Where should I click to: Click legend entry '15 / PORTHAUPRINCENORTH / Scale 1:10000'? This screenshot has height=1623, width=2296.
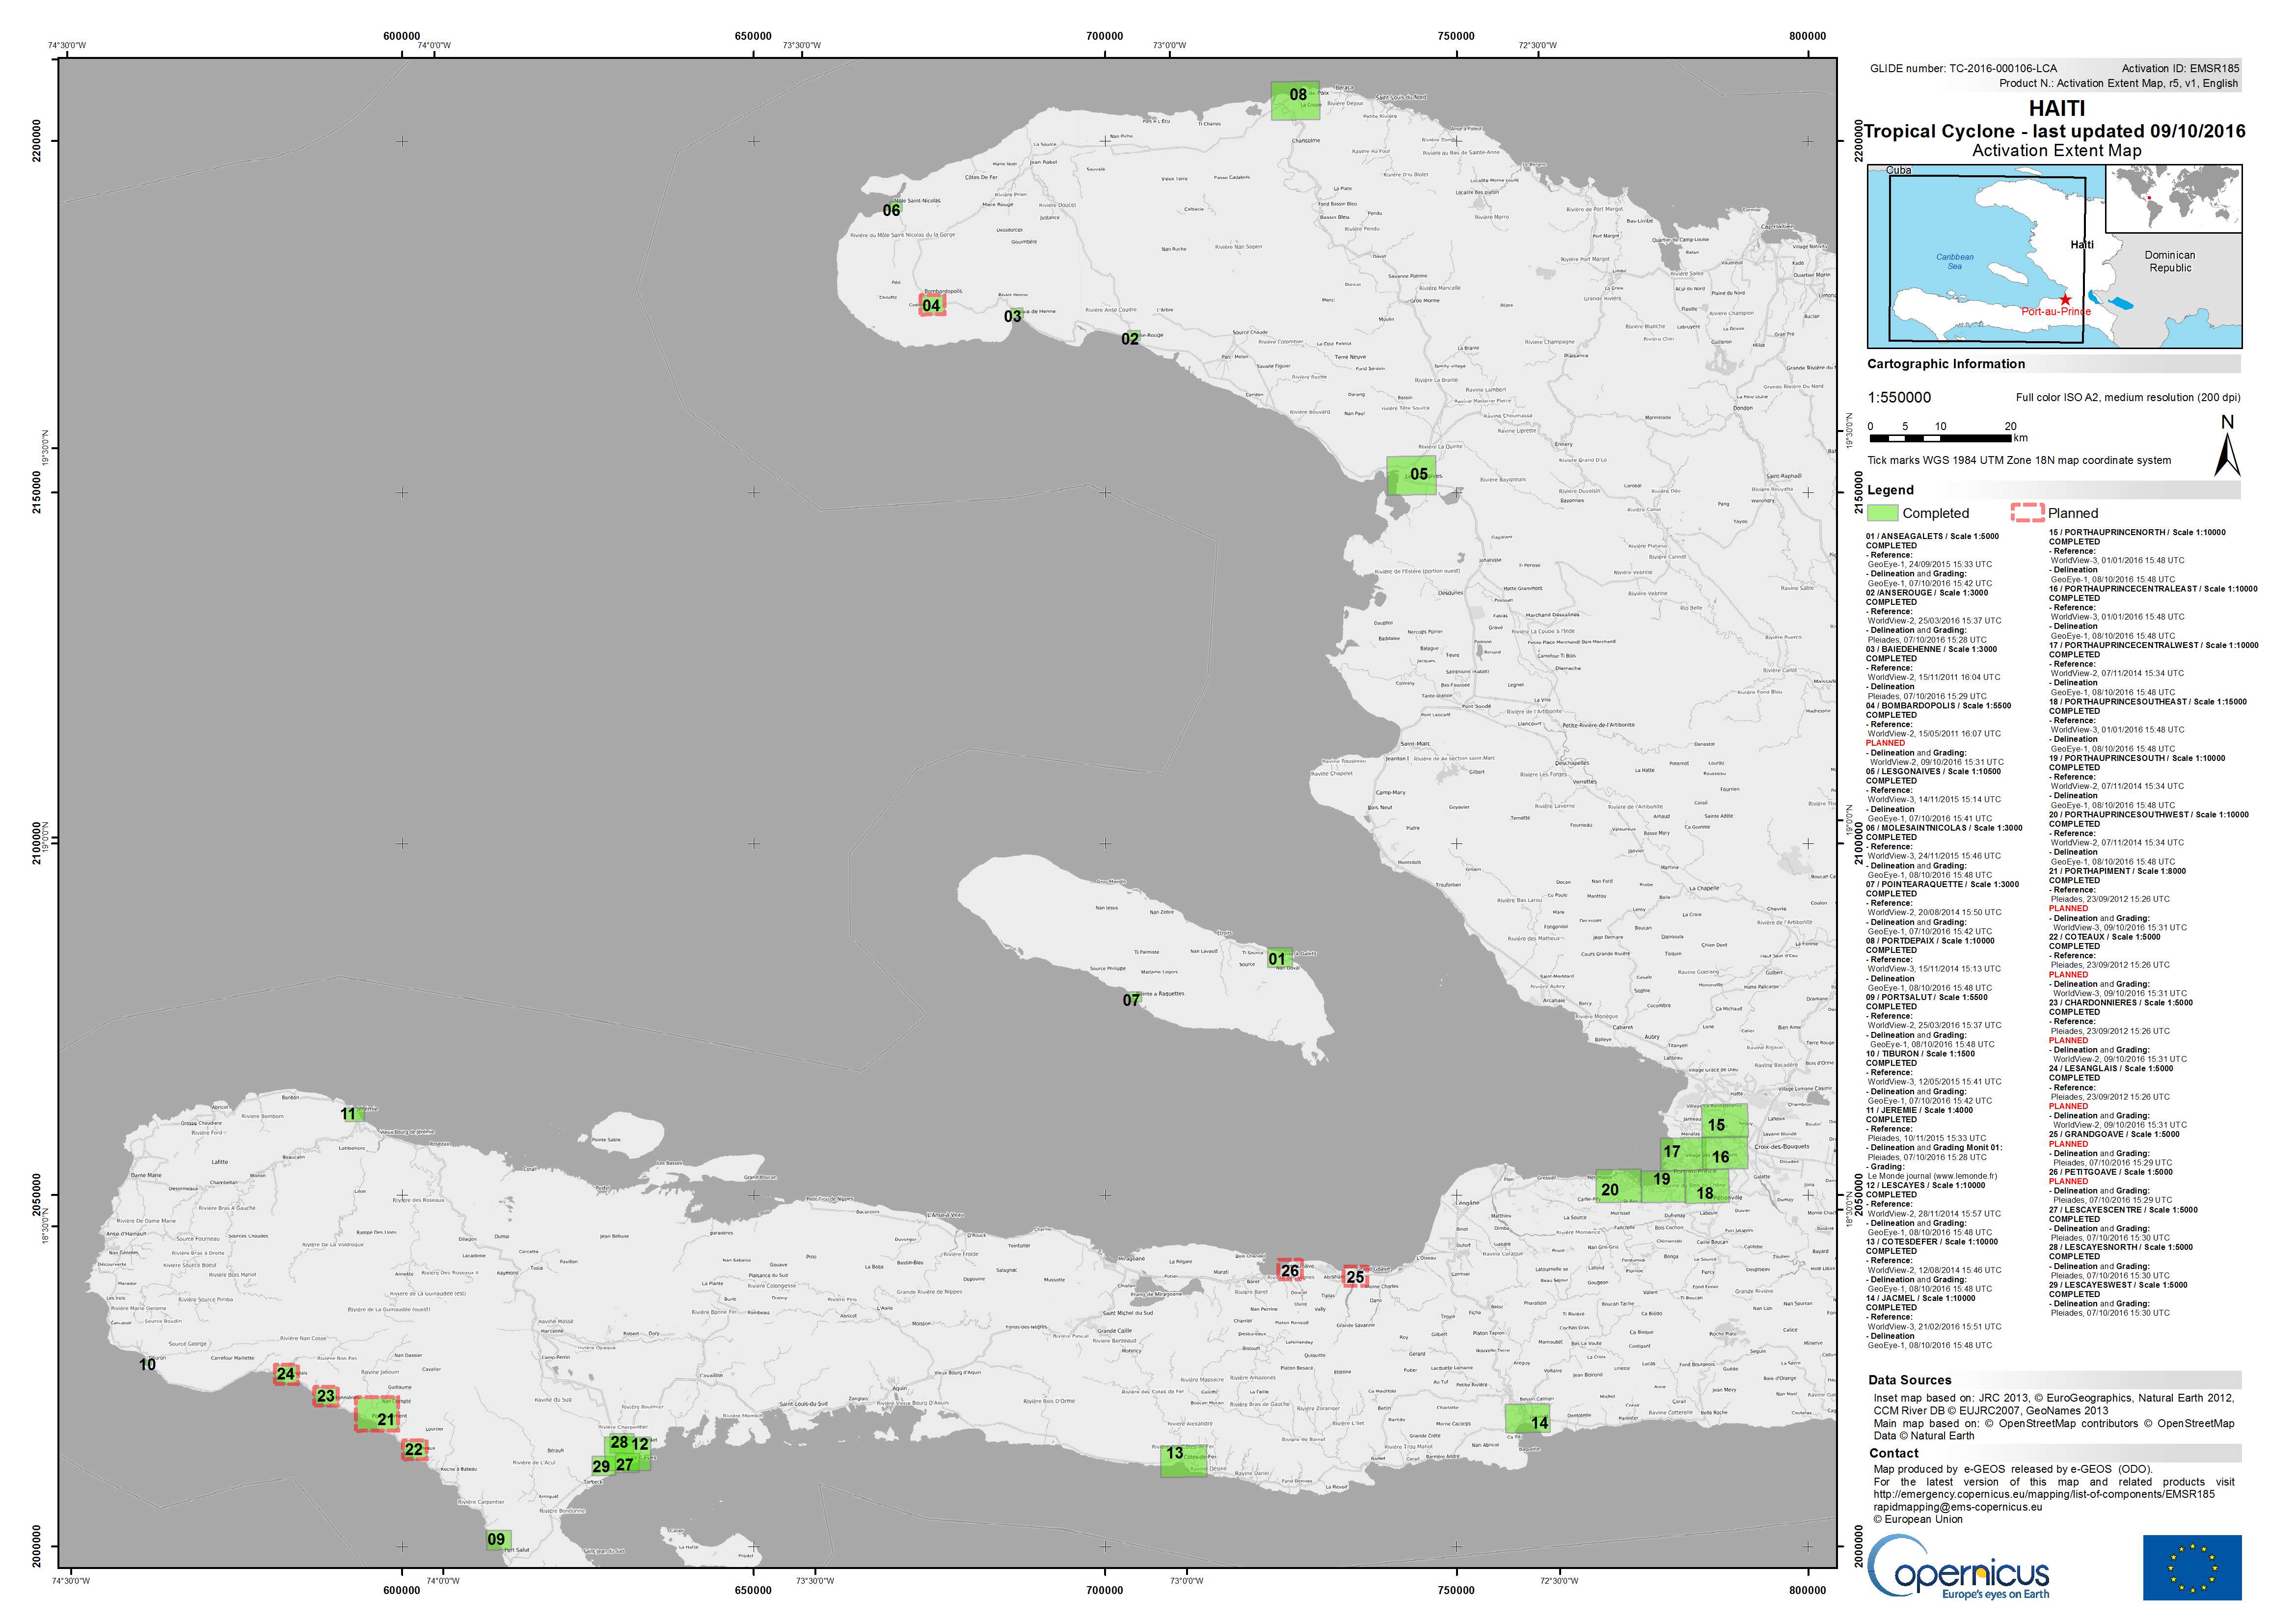(2137, 533)
